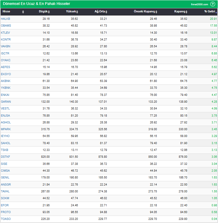Viewport: 218px width, 223px height.
Task: Click the MPARK ticker link
Action: click(6, 129)
